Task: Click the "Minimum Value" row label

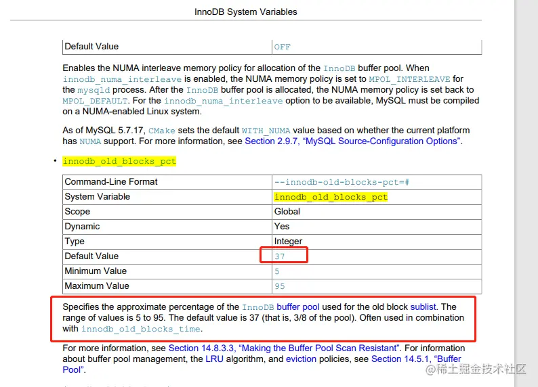Action: point(96,271)
